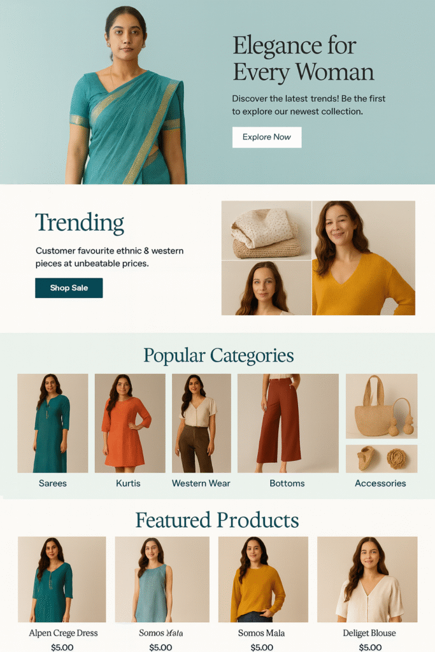Open the Deliget Blouse product image

point(367,579)
